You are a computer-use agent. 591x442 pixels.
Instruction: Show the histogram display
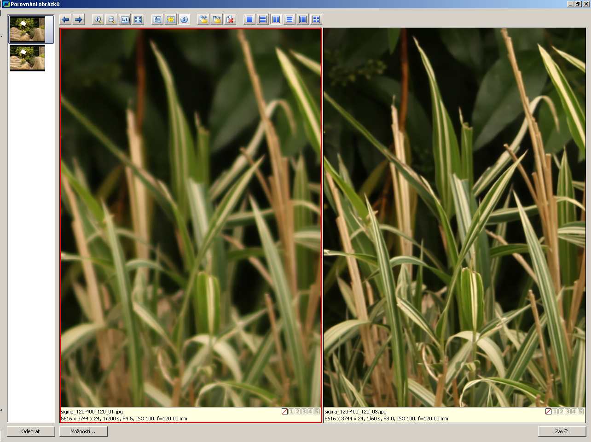157,19
